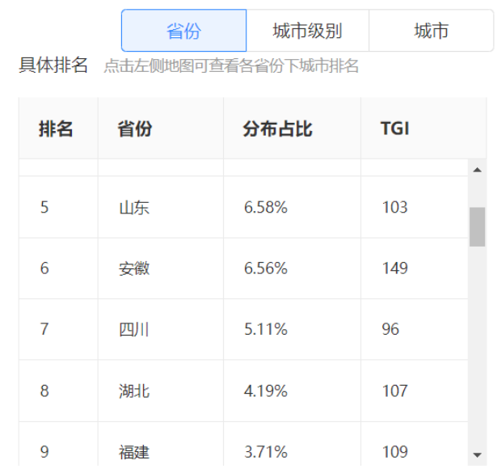
Task: Click the TGI value 149
Action: tap(394, 268)
